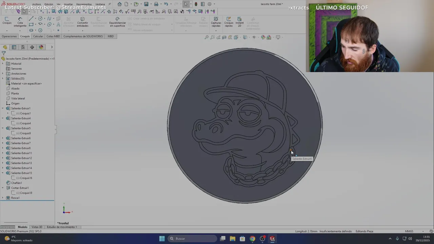Switch to the Operaciones tab
This screenshot has height=244, width=434.
pyautogui.click(x=9, y=36)
